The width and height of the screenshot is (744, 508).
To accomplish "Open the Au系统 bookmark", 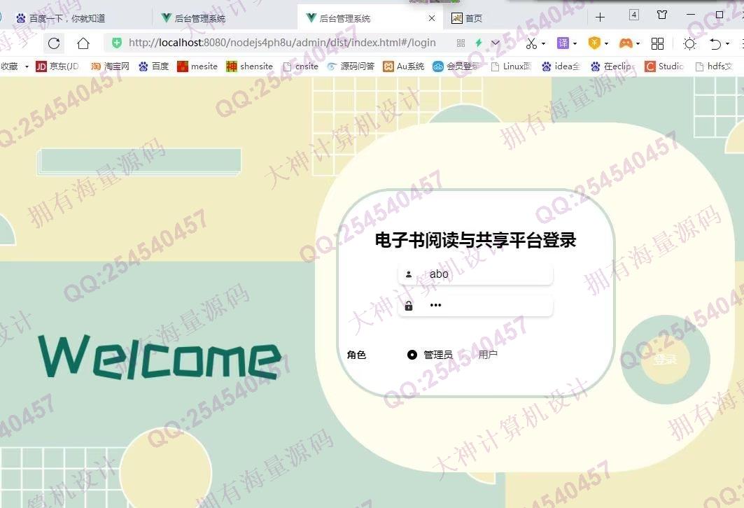I will pos(404,66).
